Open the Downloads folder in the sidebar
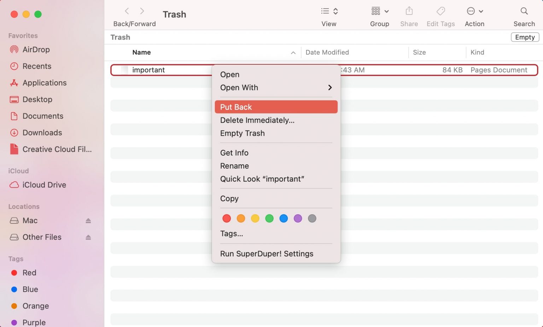 (42, 133)
